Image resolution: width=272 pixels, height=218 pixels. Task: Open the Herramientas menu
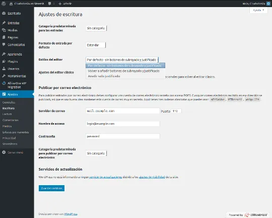coord(17,76)
